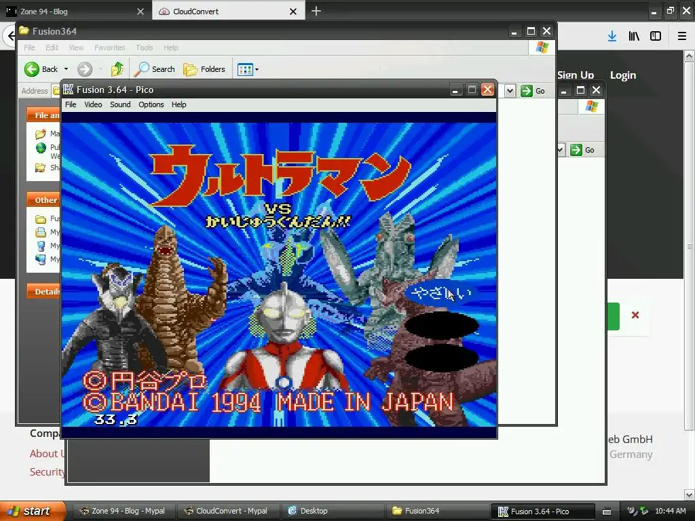The height and width of the screenshot is (521, 695).
Task: Click the やさしい difficulty bubble in the game
Action: click(440, 293)
